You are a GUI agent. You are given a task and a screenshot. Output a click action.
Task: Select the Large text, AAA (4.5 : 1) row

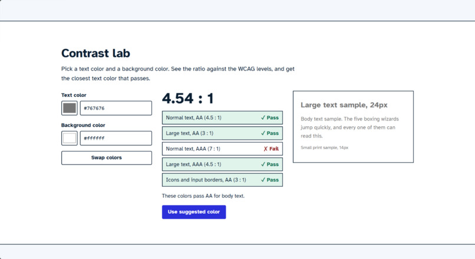coord(222,164)
